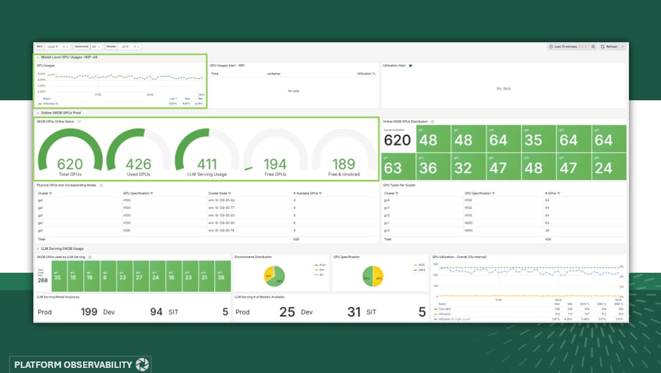
Task: Open the Datacenter variable dropdown
Action: coord(96,47)
